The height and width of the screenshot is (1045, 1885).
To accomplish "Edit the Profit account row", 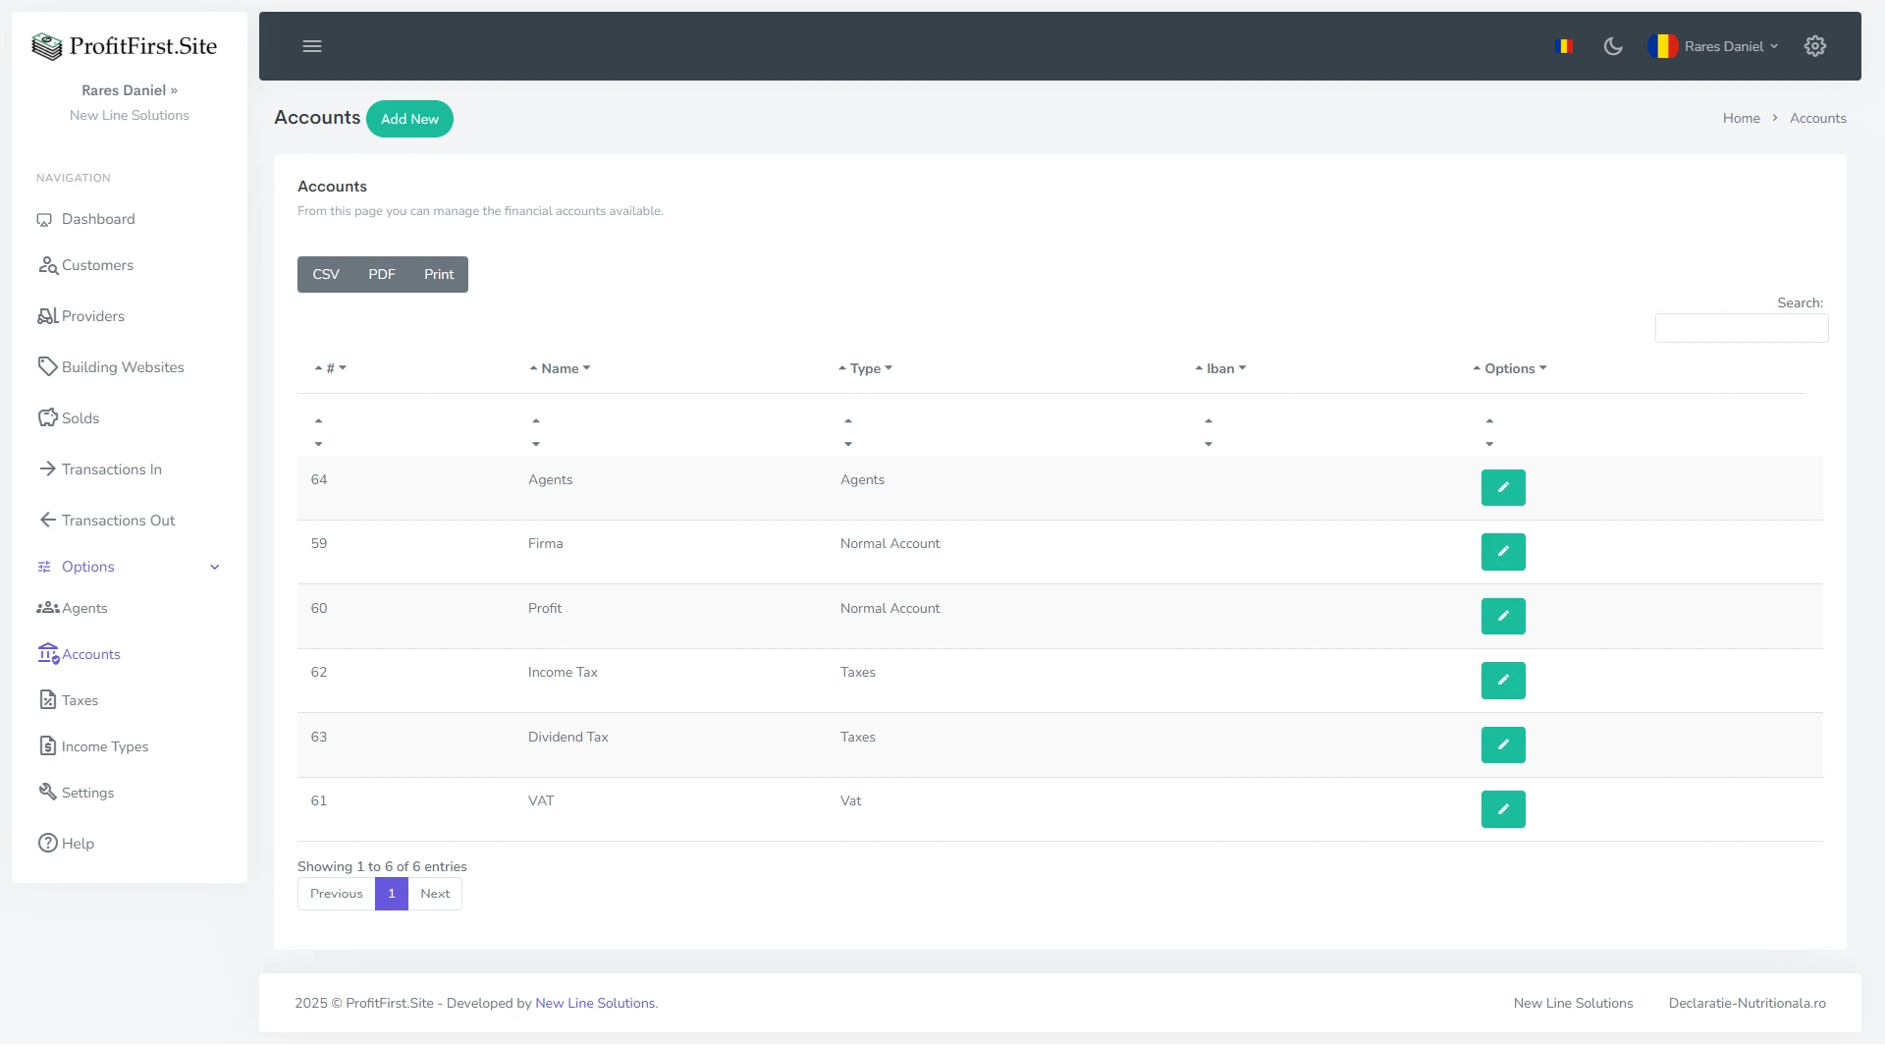I will coord(1502,617).
